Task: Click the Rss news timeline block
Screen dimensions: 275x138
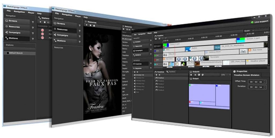Action: (258, 50)
